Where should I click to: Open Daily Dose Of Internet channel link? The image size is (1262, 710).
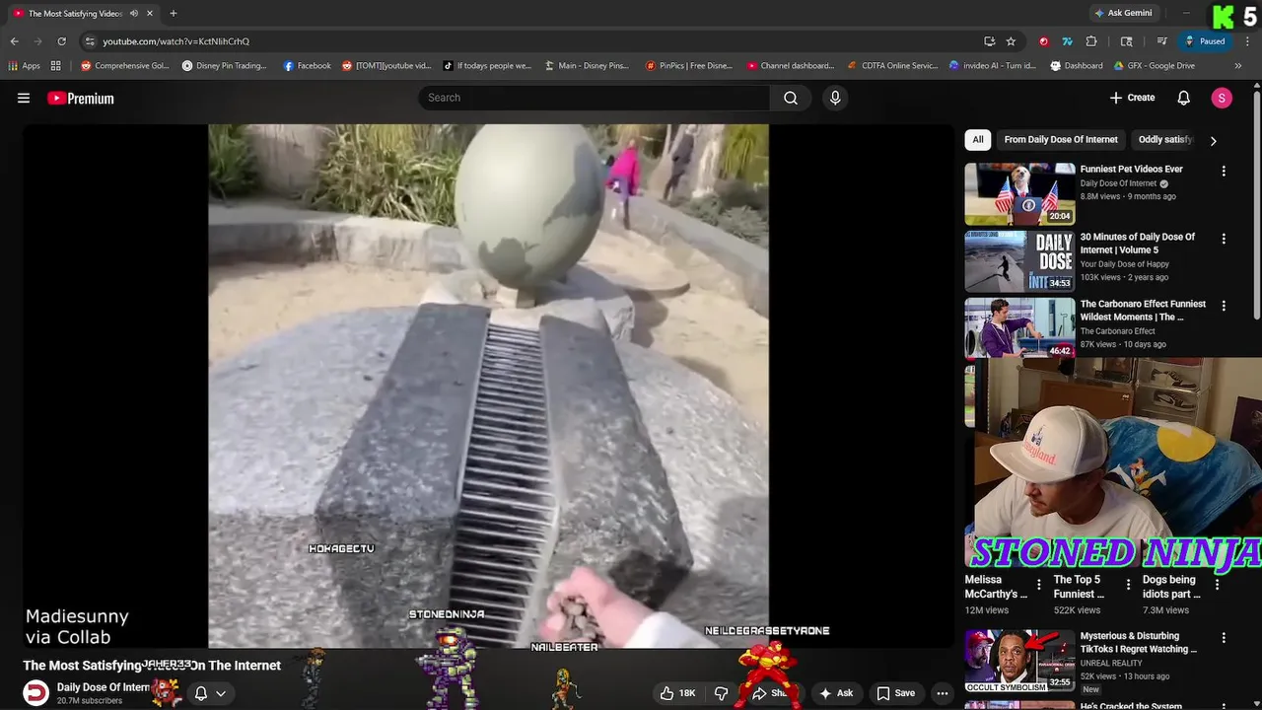click(x=104, y=687)
